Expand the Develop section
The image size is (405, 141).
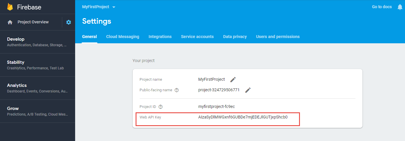point(38,42)
